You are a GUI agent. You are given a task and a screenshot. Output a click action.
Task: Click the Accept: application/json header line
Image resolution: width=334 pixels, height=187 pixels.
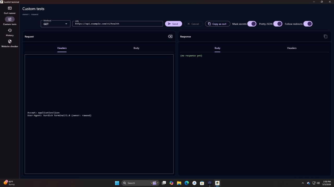43,113
